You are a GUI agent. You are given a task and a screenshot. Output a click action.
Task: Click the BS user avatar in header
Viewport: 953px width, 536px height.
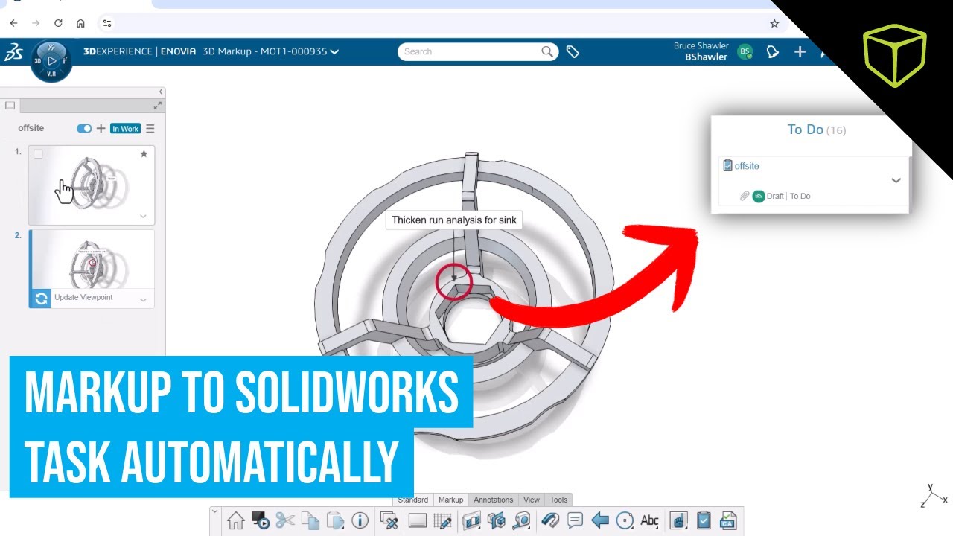pos(745,51)
